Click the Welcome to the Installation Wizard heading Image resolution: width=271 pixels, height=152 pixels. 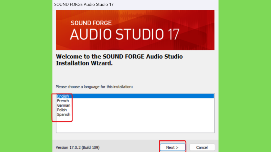click(119, 60)
